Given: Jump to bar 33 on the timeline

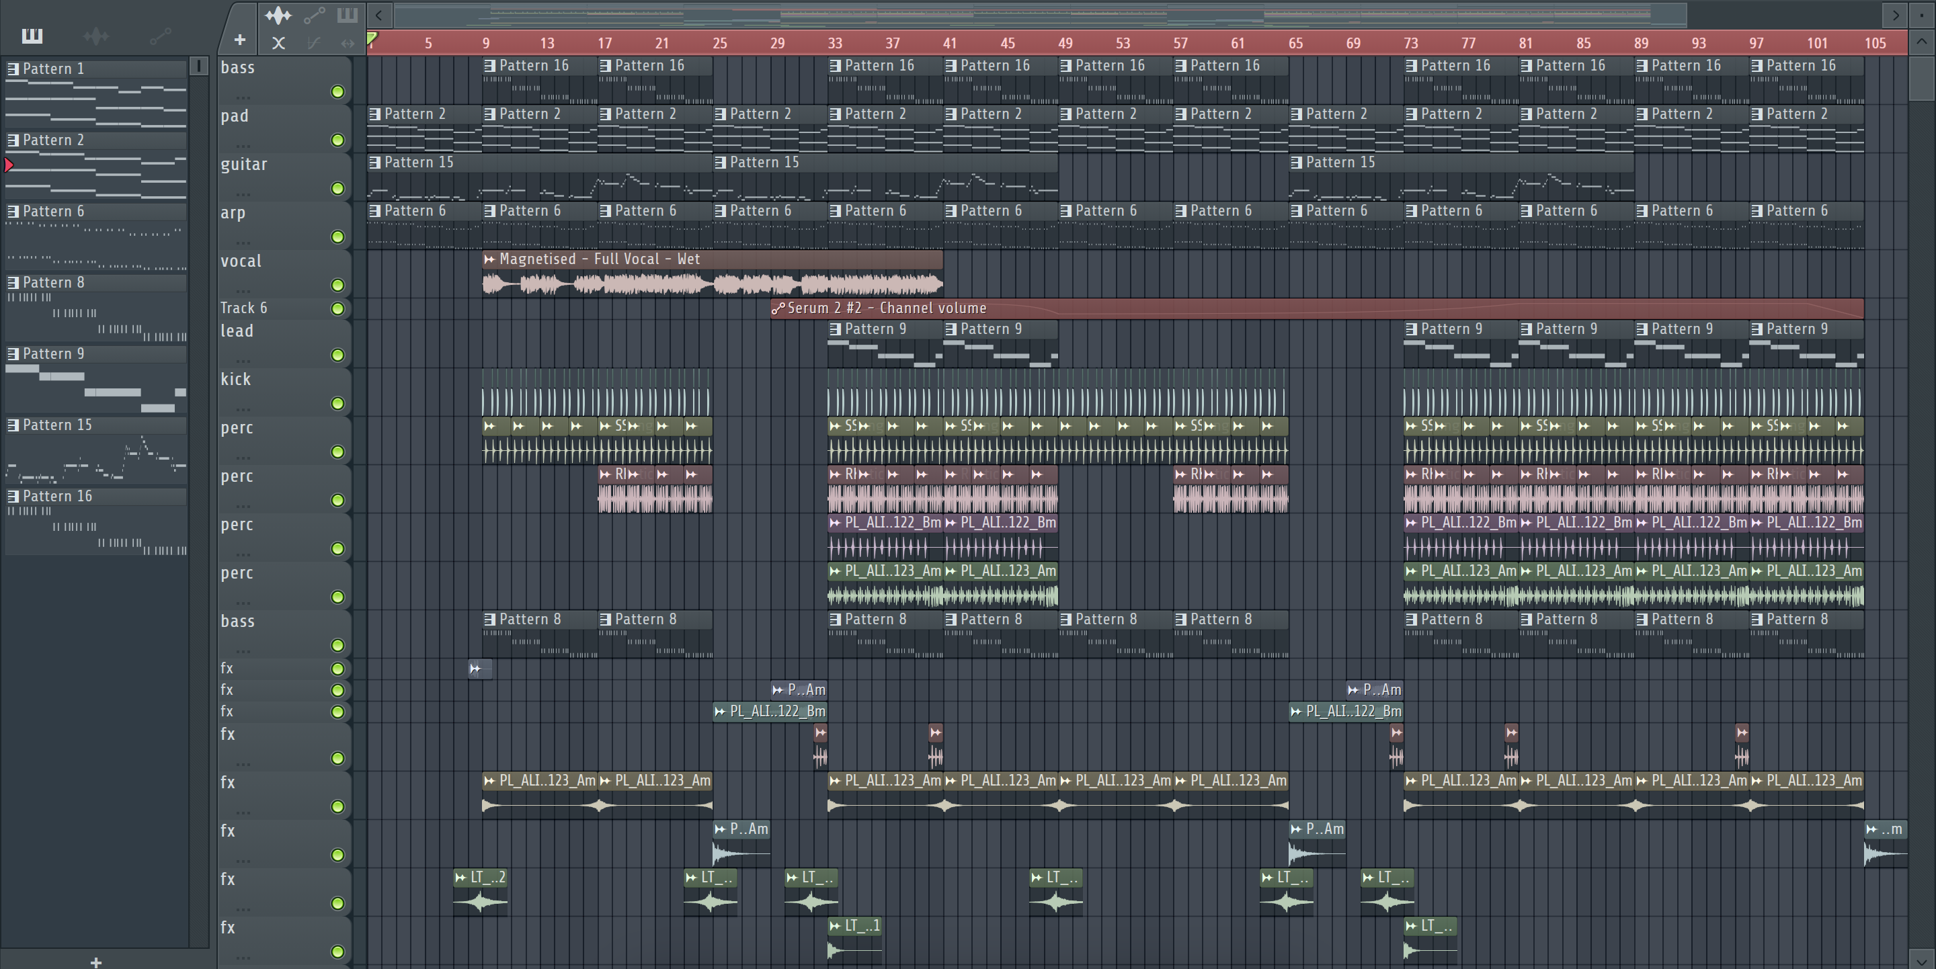Looking at the screenshot, I should click(835, 43).
